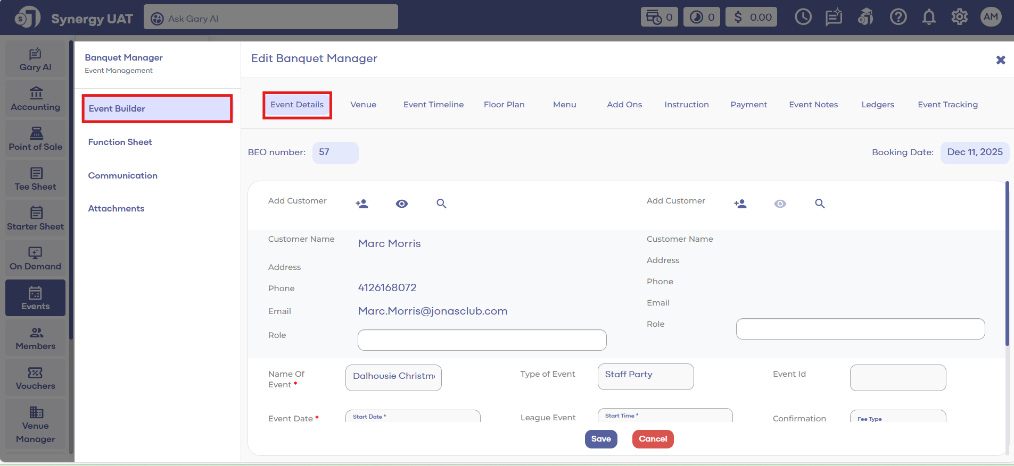Open the first customer's Role dropdown

(x=482, y=340)
